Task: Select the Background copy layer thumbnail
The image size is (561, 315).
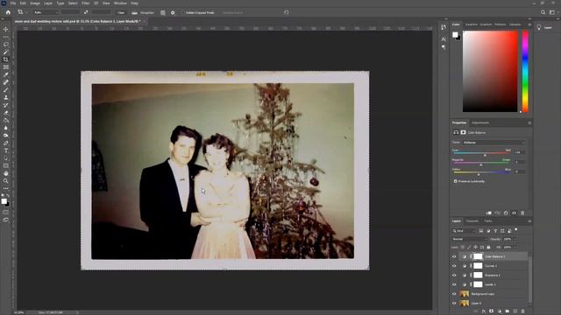Action: [464, 294]
